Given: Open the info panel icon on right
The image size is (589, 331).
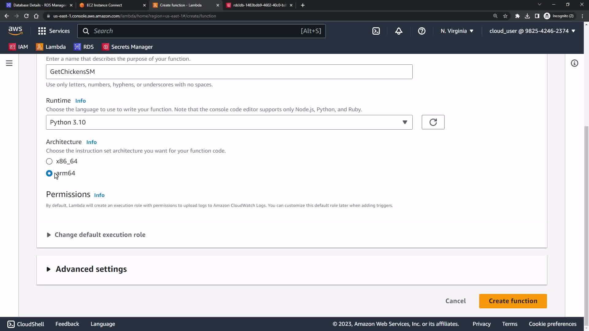Looking at the screenshot, I should (x=574, y=63).
